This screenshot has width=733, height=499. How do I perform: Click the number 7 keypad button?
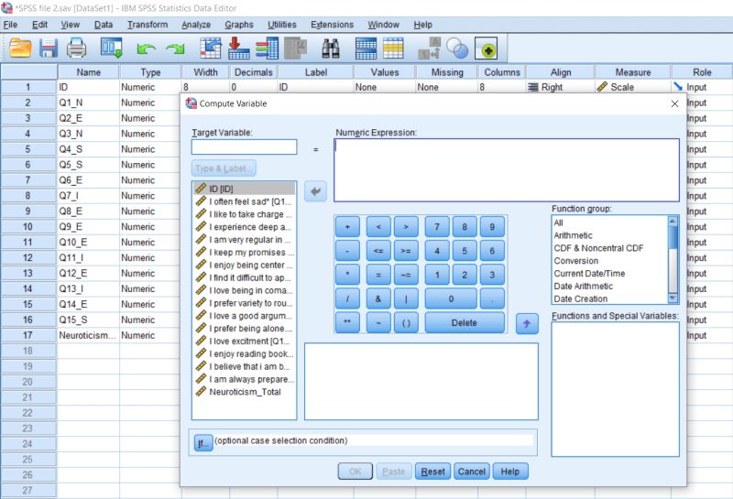point(437,226)
